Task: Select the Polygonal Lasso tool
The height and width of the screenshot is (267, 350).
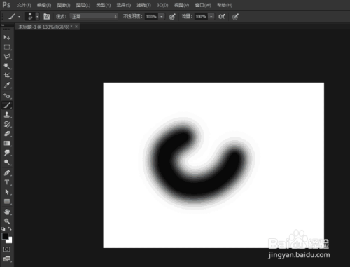Action: [x=7, y=57]
